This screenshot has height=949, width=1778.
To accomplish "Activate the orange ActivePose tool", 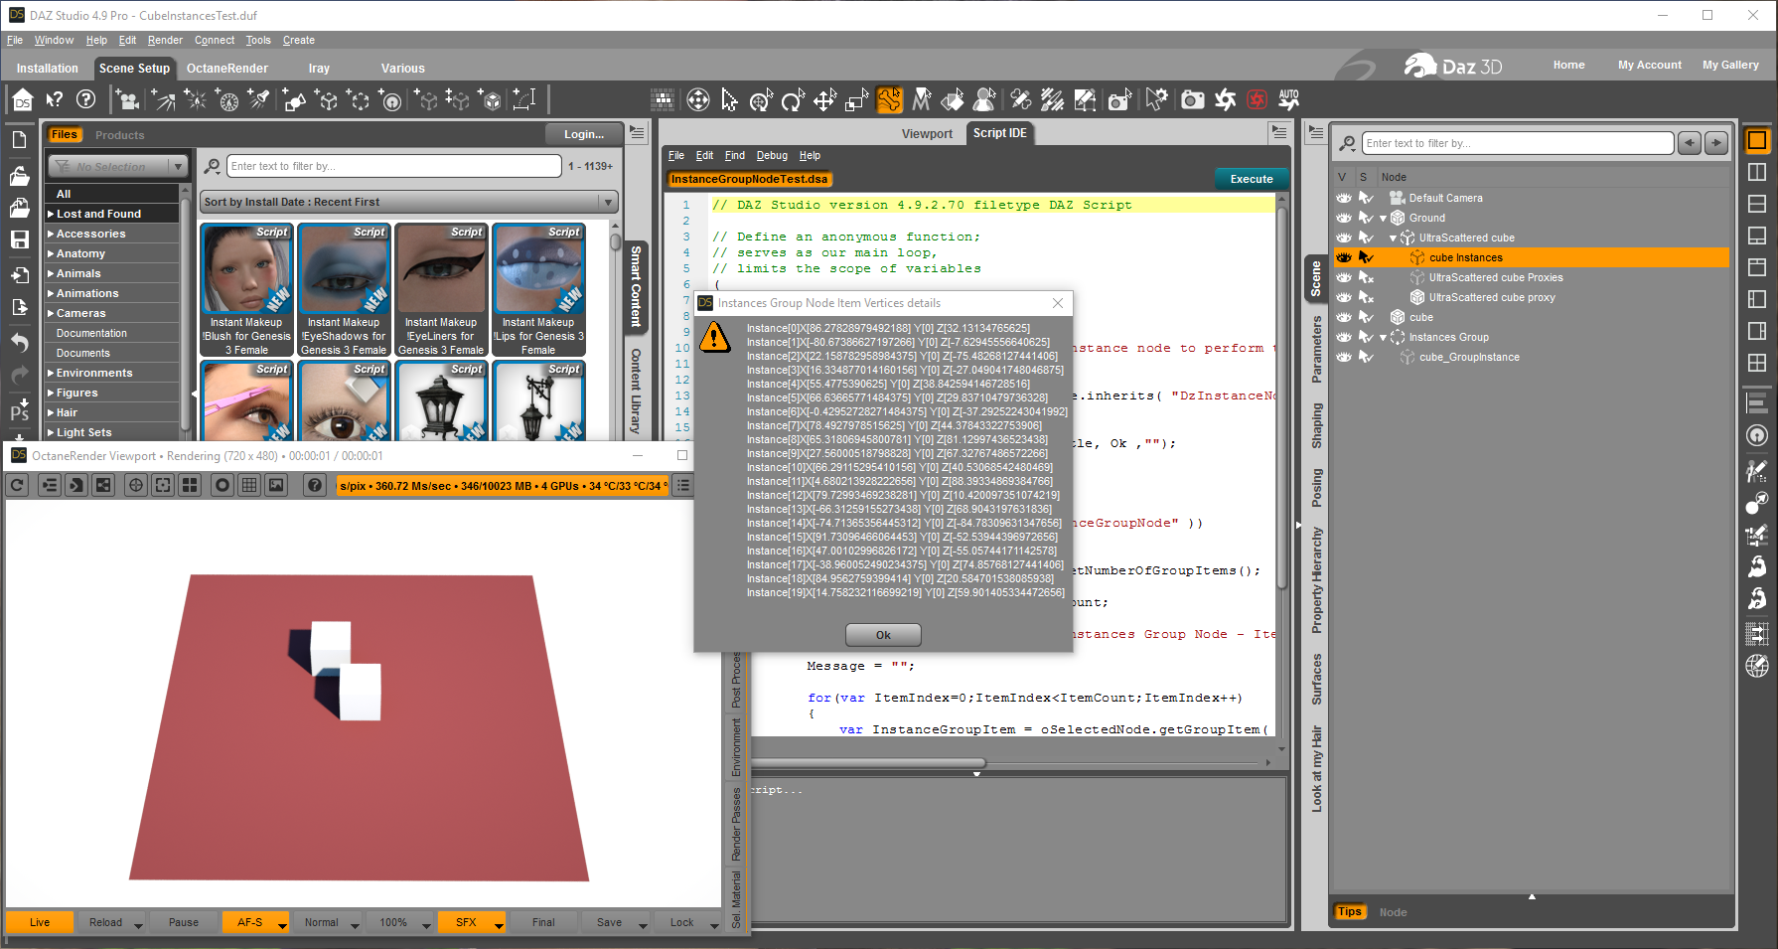I will pos(889,99).
